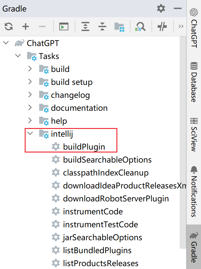
Task: Collapse the ChatGPT project node
Action: [x=6, y=43]
